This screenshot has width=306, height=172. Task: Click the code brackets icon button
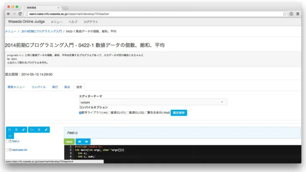tap(10, 136)
